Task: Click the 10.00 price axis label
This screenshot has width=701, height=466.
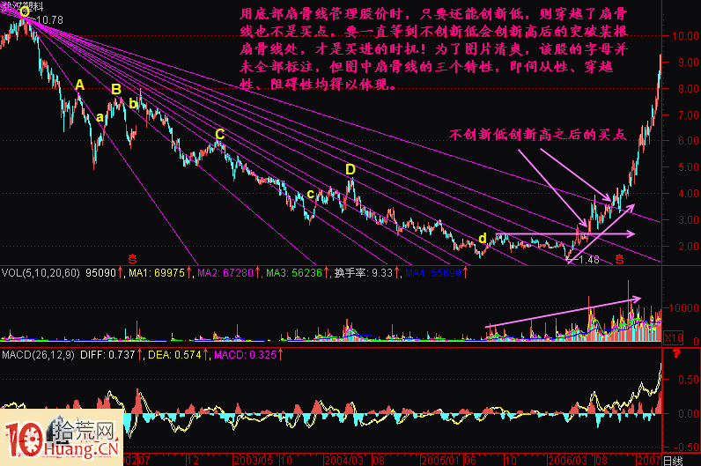Action: 686,36
